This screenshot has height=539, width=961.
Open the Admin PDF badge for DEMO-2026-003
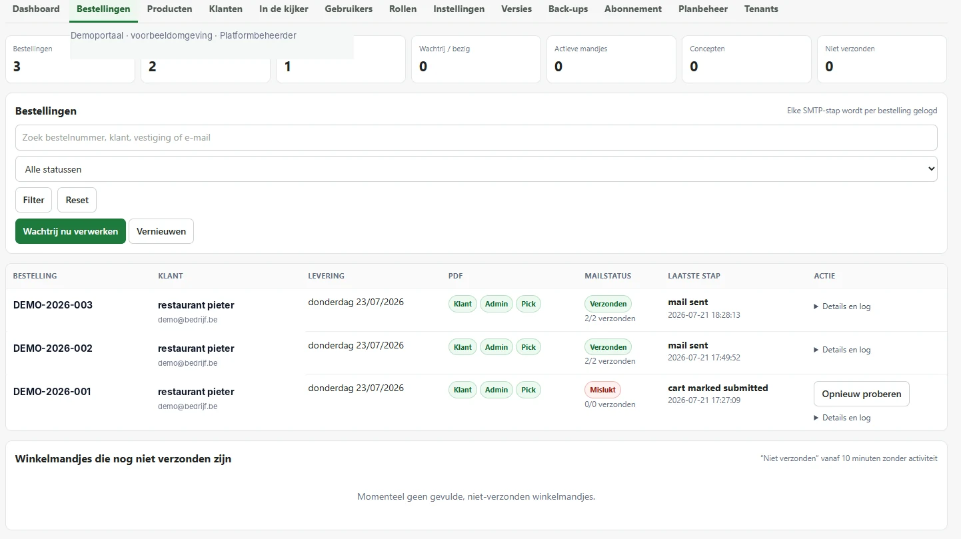point(496,304)
